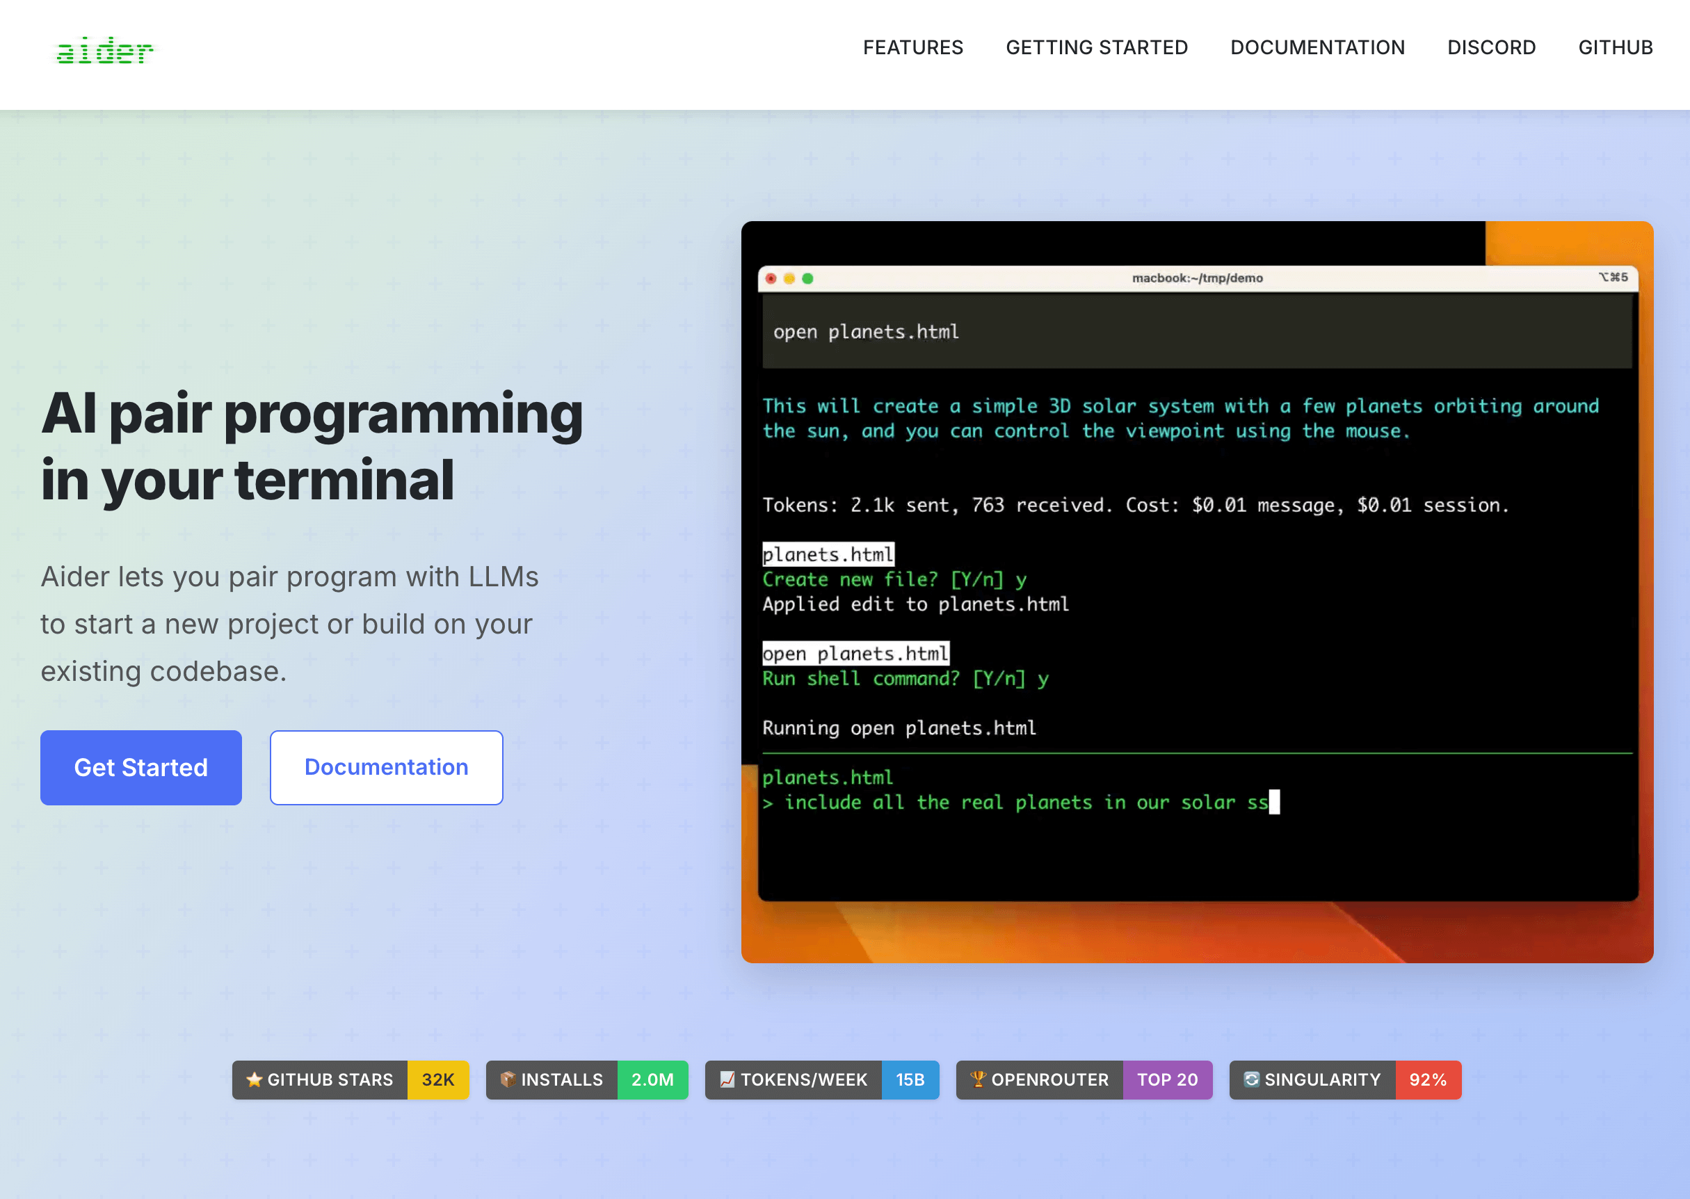Image resolution: width=1690 pixels, height=1199 pixels.
Task: Open the Features nav link
Action: pos(912,47)
